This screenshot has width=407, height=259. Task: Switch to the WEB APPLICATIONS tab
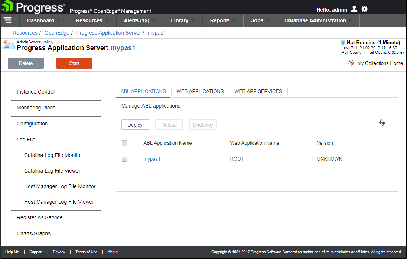[200, 91]
